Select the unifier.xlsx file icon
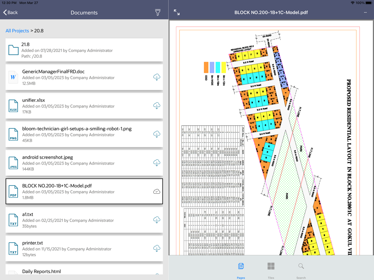Image resolution: width=374 pixels, height=280 pixels. (x=13, y=106)
